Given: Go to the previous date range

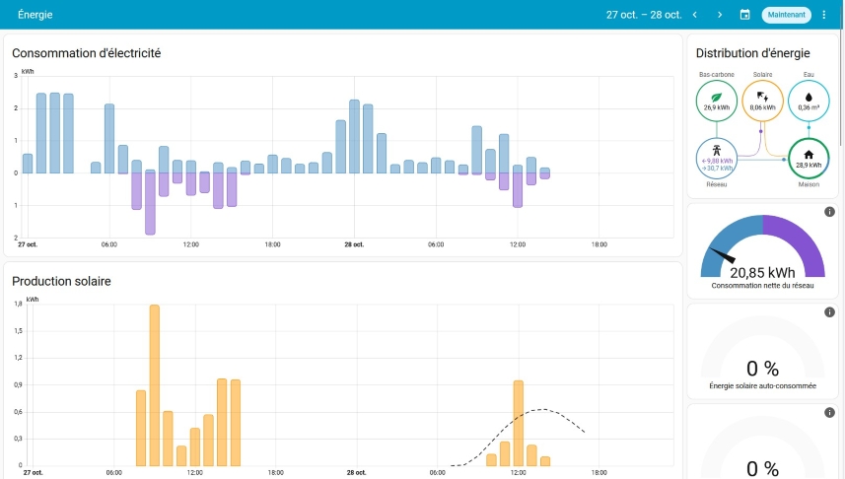Looking at the screenshot, I should point(695,15).
